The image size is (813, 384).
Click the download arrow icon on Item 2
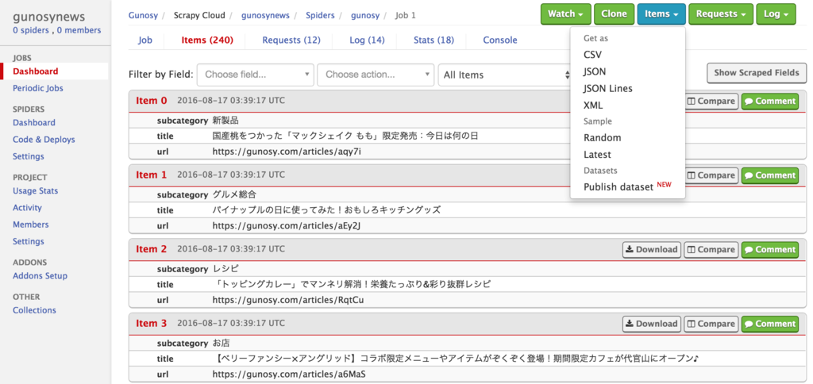click(630, 249)
